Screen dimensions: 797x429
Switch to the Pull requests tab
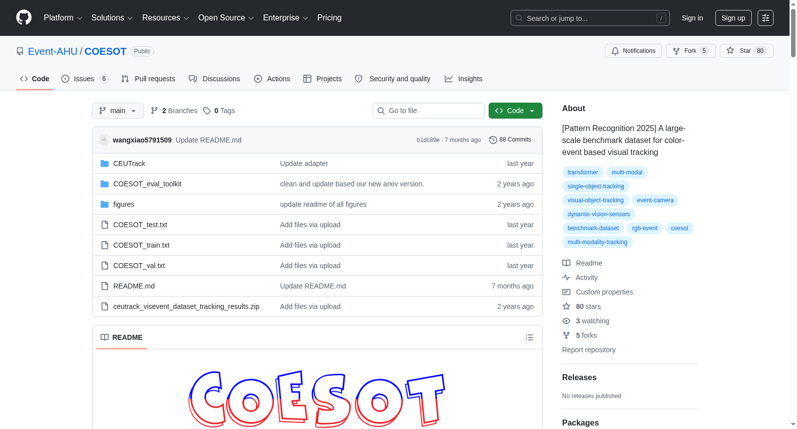point(148,79)
